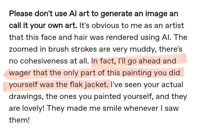Screen dimensions: 199x134
Task: Click the word 'artist' ending the second line
Action: tap(175, 25)
